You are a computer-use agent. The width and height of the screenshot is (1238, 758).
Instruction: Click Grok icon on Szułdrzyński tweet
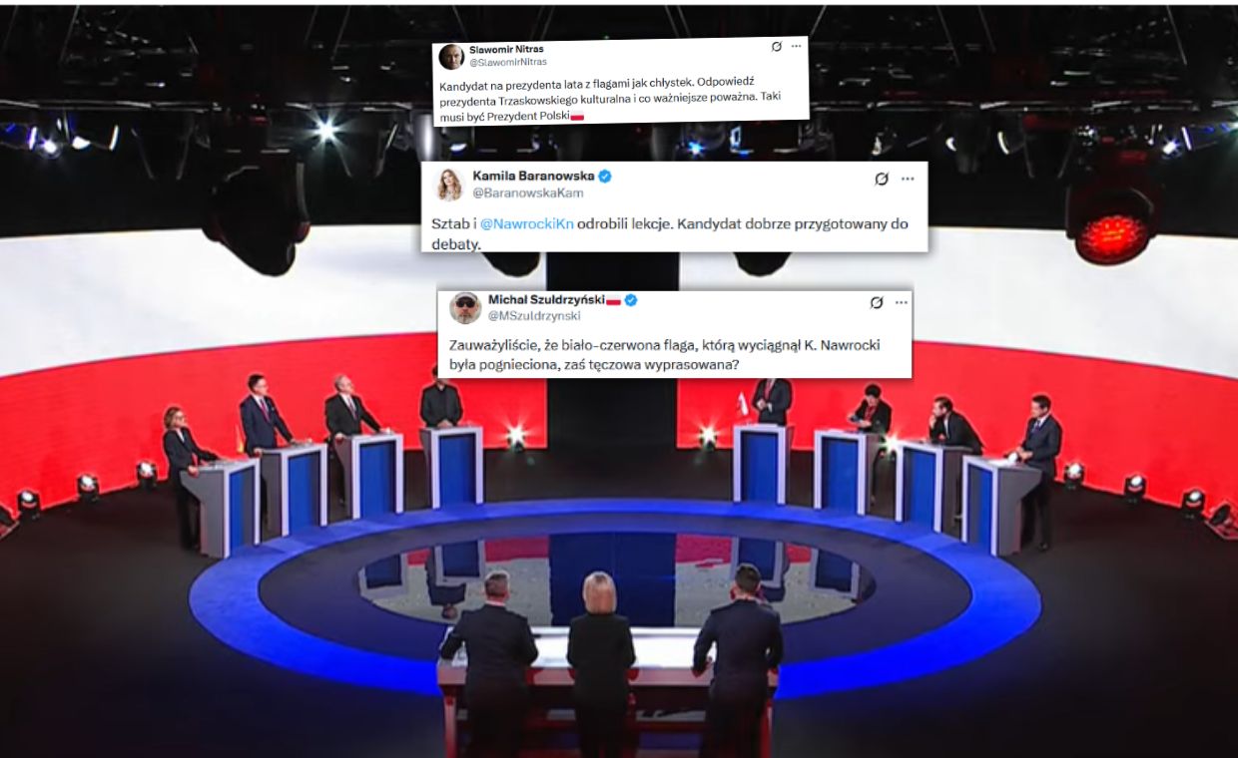coord(877,302)
